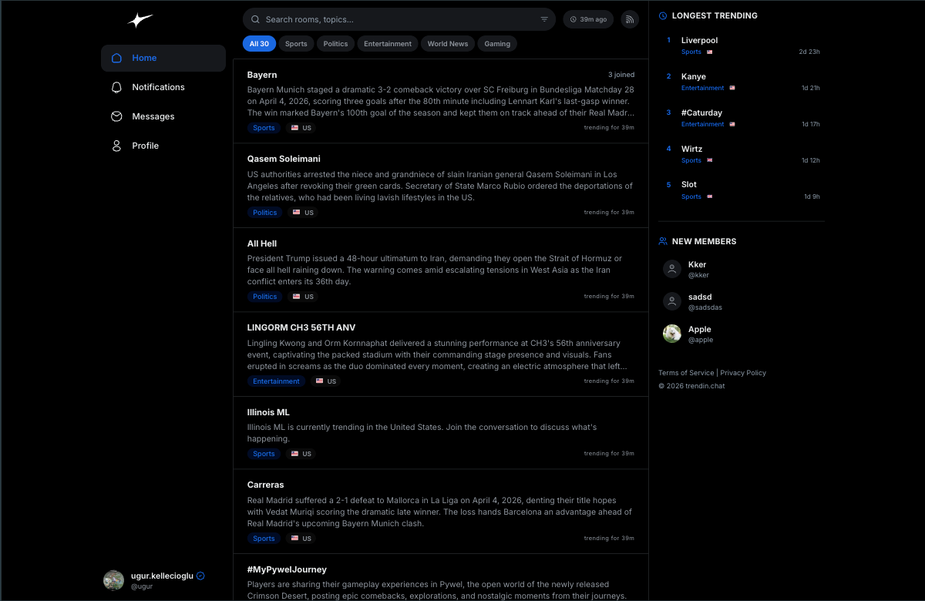
Task: Click Entertainment tag on LINGORM post
Action: coord(277,381)
